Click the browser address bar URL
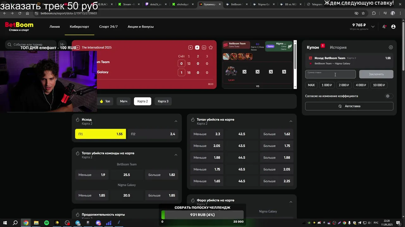 click(x=69, y=13)
